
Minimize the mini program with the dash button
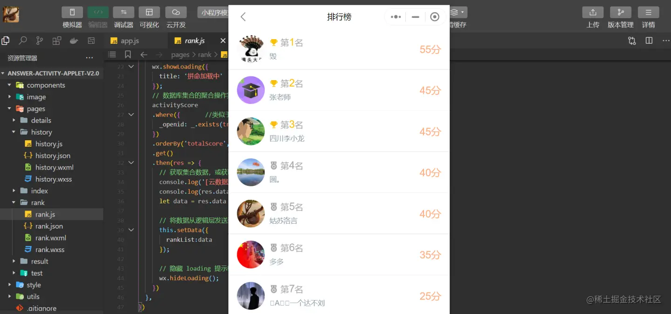(415, 17)
